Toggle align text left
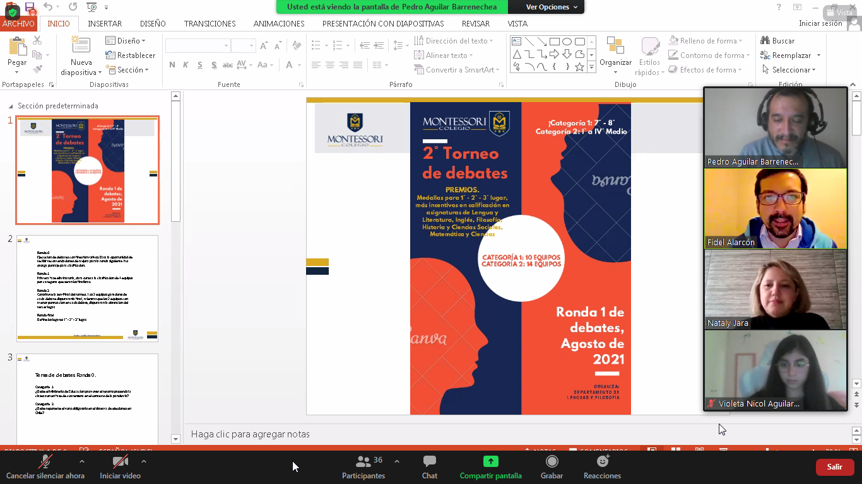 click(x=316, y=65)
